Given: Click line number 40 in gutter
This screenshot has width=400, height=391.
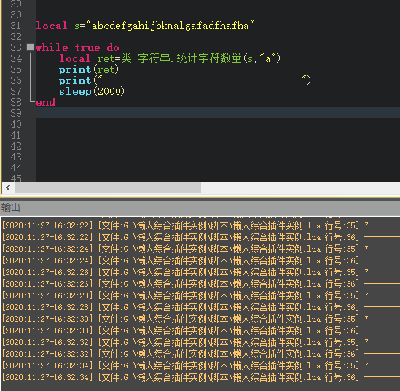Looking at the screenshot, I should pos(16,124).
